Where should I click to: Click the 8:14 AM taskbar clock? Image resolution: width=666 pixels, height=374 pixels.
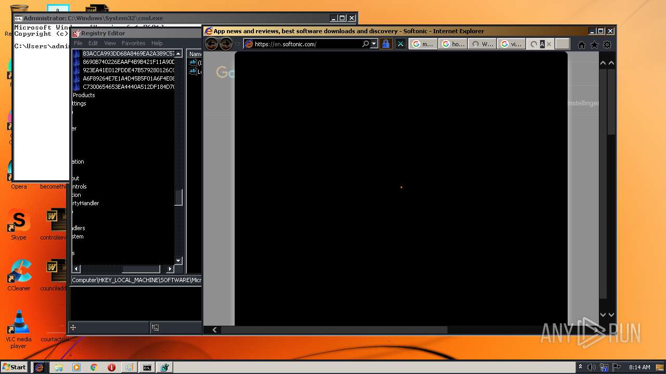tap(639, 367)
